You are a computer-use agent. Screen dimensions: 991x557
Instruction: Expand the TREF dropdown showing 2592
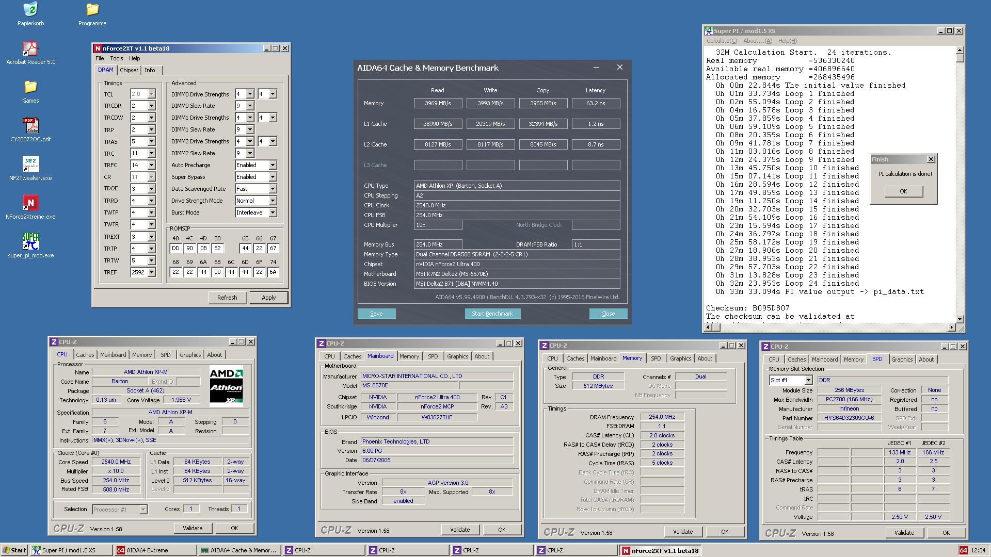point(151,272)
